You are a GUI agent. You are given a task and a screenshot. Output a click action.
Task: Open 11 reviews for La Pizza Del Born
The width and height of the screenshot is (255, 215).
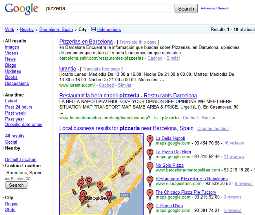pyautogui.click(x=234, y=157)
